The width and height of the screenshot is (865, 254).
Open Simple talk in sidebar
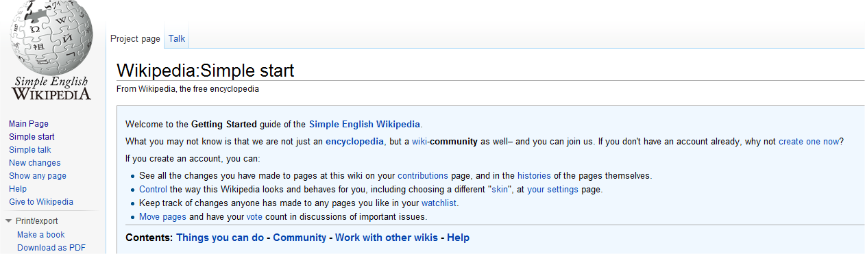tap(30, 150)
